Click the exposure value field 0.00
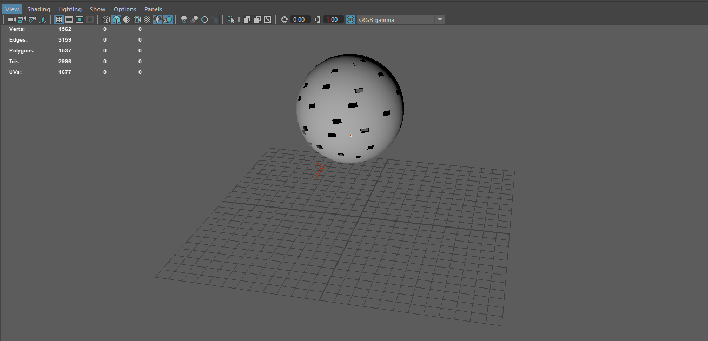Screen dimensions: 708x341 [300, 19]
